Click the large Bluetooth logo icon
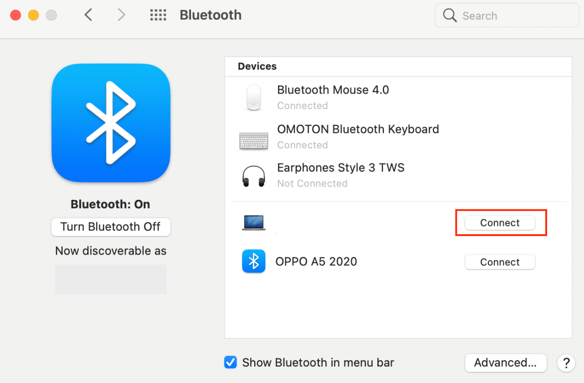This screenshot has width=584, height=383. (x=111, y=123)
